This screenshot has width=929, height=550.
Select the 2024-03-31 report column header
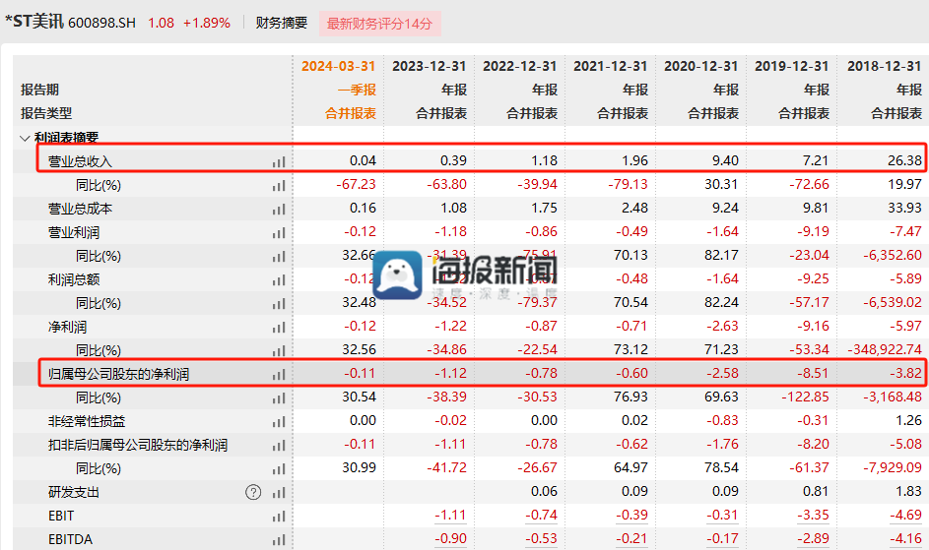pyautogui.click(x=338, y=66)
